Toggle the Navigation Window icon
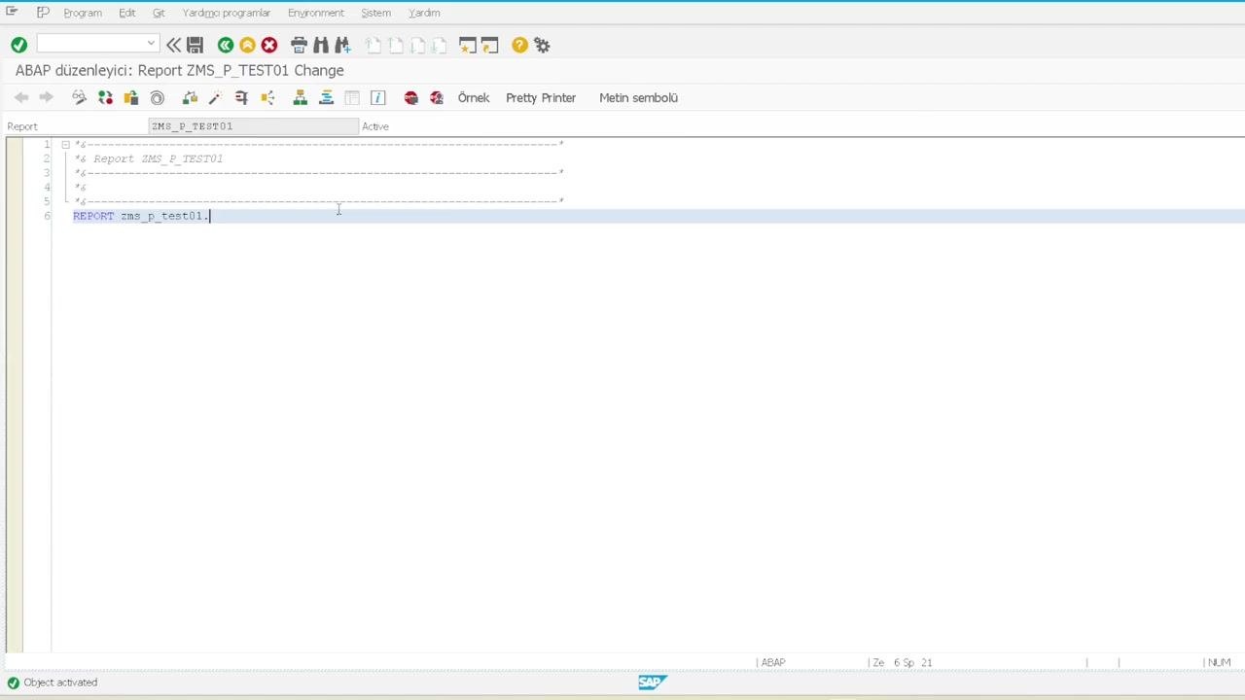The height and width of the screenshot is (700, 1245). 326,97
